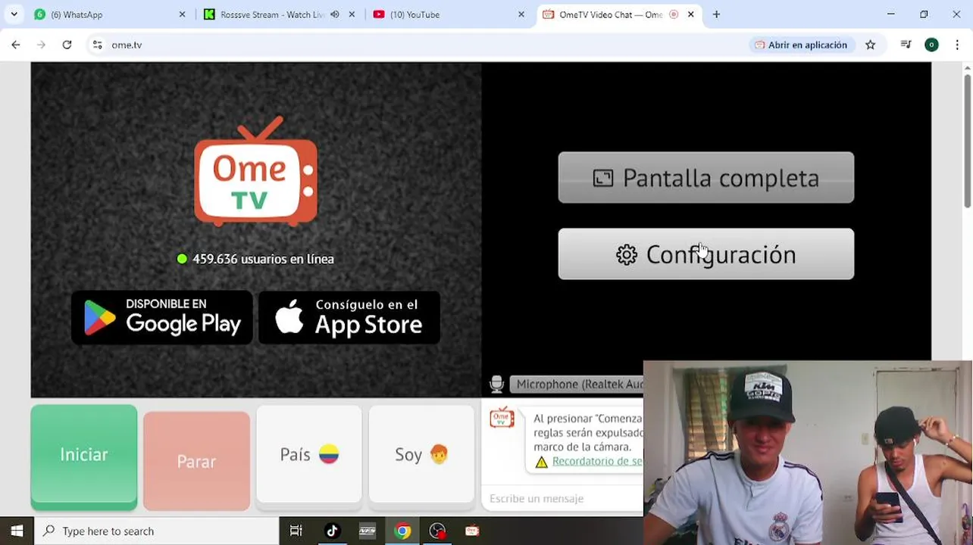
Task: Open the Recordatorio reminder link
Action: [x=597, y=461]
